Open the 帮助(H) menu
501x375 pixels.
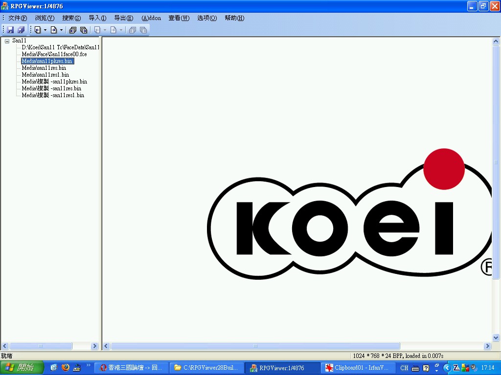click(234, 18)
